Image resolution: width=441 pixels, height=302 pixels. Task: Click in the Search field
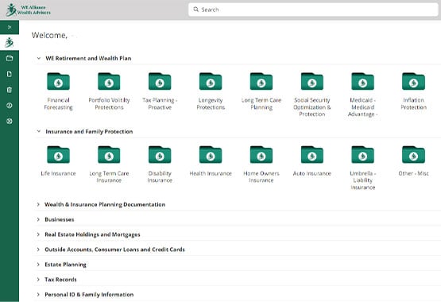(313, 10)
